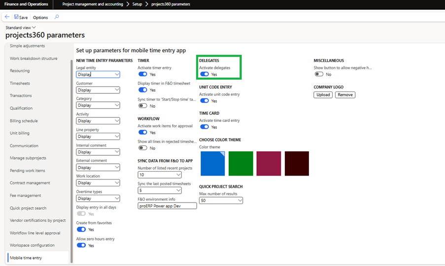Select the Simple adjustments tab
Screen dimensions: 445x266
pyautogui.click(x=27, y=46)
